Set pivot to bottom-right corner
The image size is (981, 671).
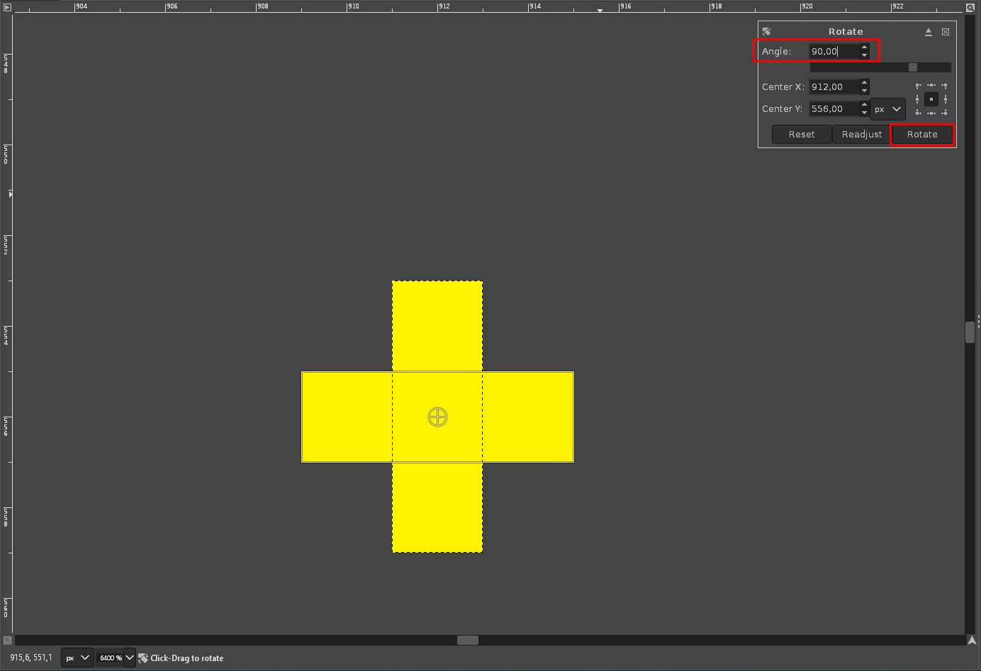tap(944, 112)
